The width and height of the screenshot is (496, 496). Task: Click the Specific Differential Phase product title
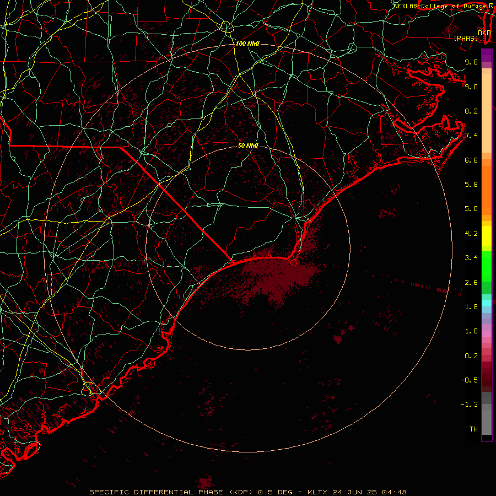pos(171,492)
